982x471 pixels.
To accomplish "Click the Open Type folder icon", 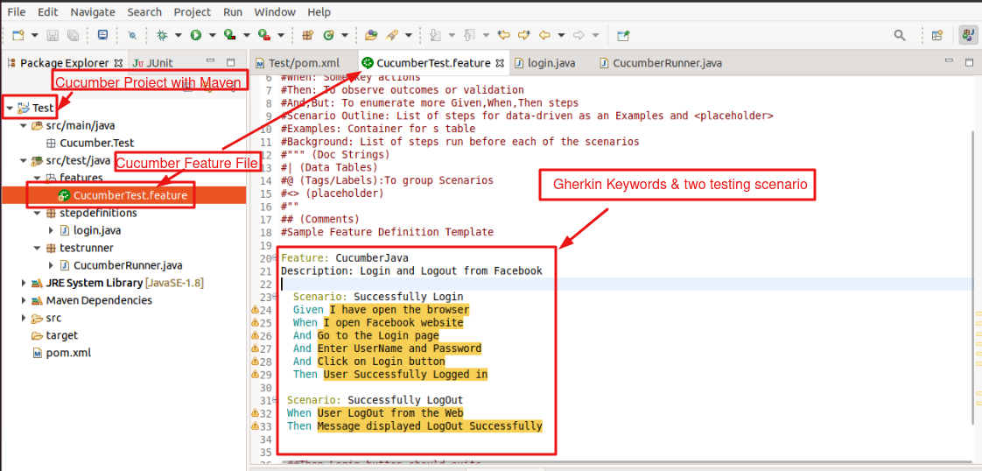I will click(372, 36).
